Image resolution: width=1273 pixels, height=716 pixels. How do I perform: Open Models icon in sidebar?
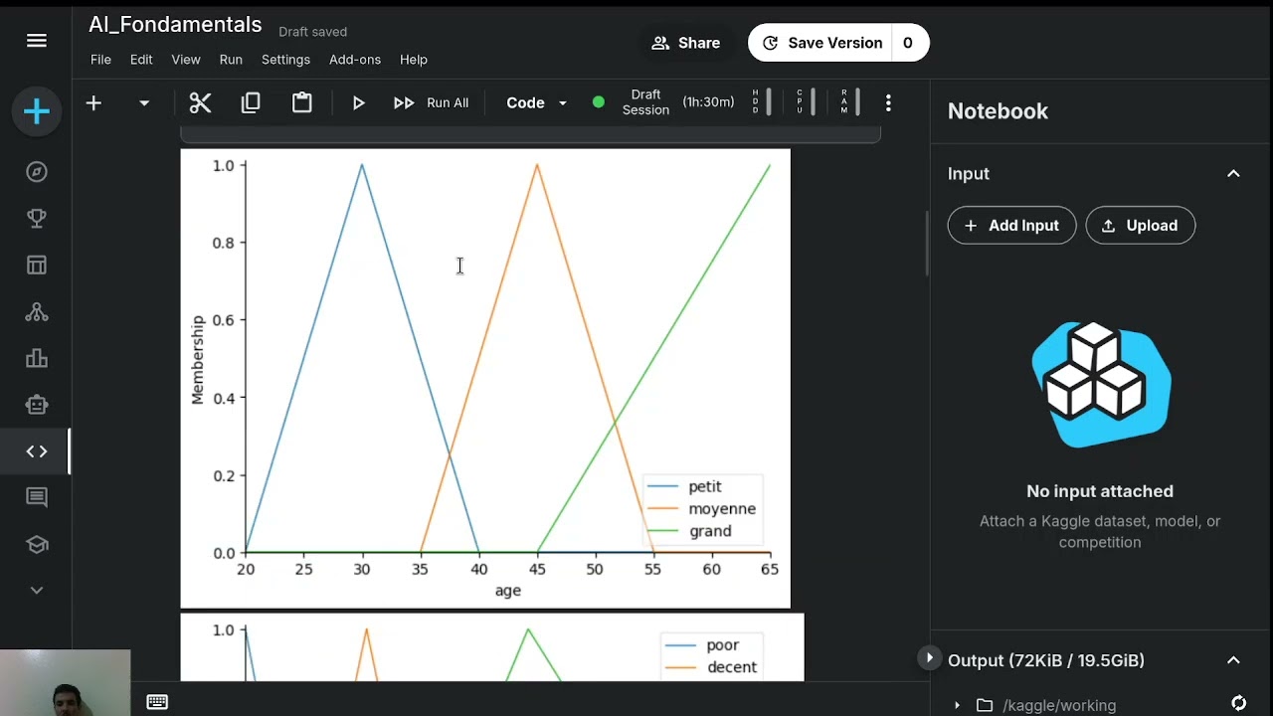click(37, 311)
